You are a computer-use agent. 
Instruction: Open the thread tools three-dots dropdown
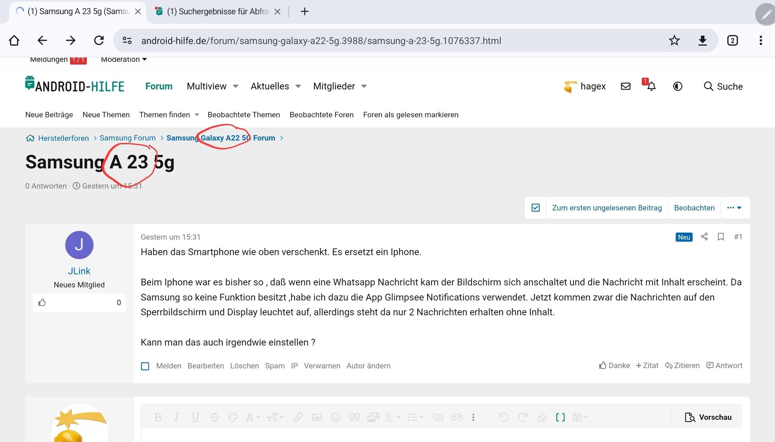click(734, 208)
